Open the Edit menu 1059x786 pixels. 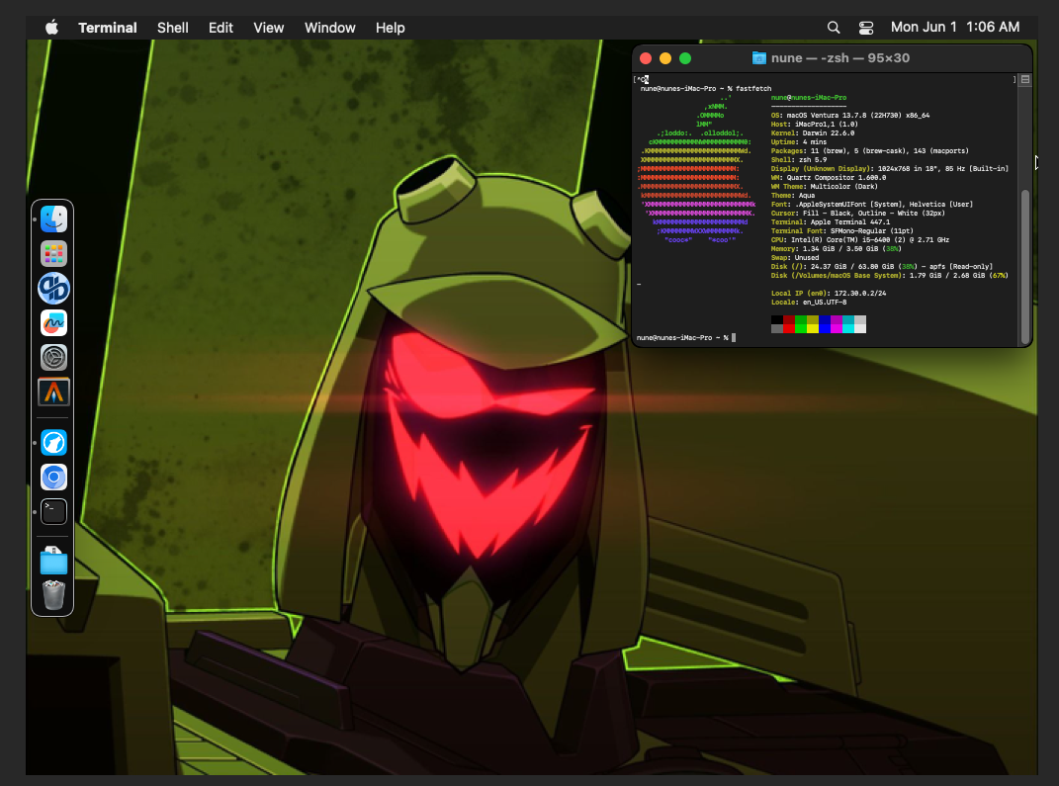coord(221,28)
